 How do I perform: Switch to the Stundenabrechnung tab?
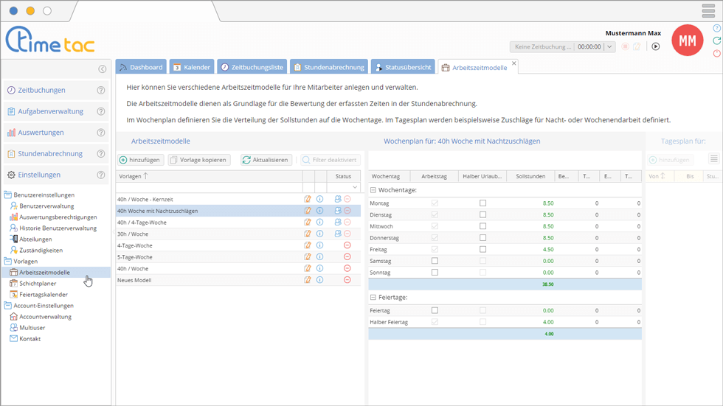[x=328, y=67]
